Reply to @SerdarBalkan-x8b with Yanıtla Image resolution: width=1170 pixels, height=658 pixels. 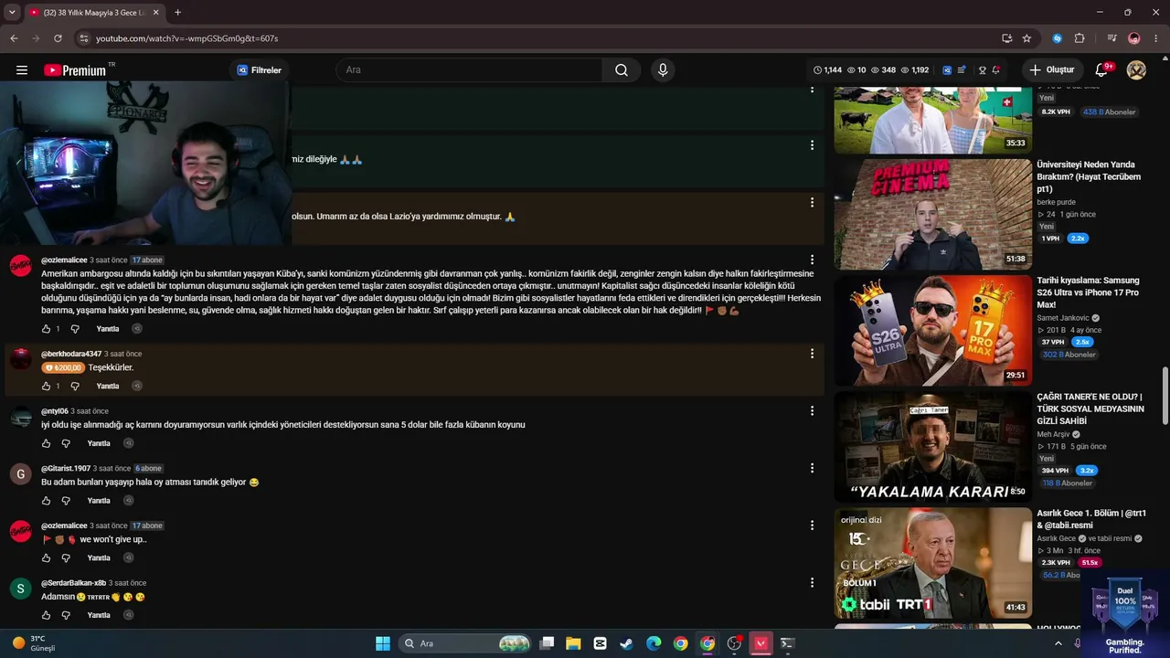(x=99, y=615)
